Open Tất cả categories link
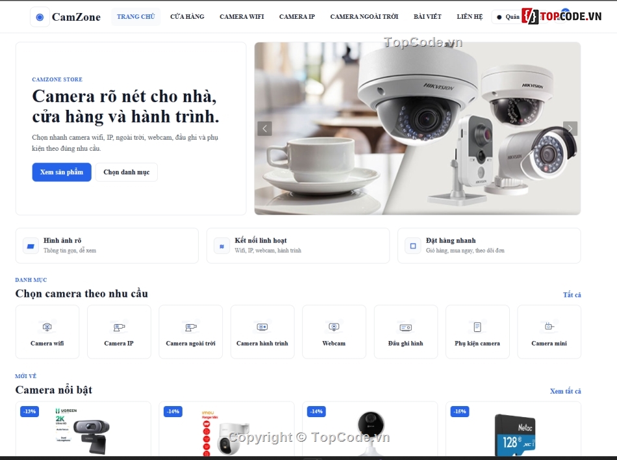The image size is (617, 460). coord(572,295)
